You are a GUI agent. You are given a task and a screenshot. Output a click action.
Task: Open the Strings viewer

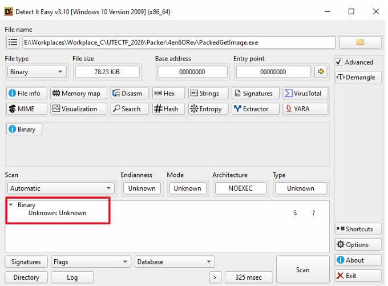(x=208, y=94)
